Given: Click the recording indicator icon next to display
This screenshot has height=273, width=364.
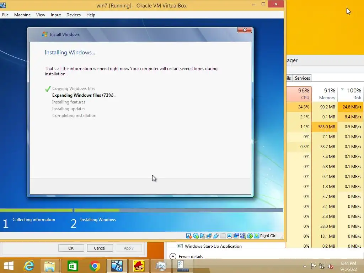Looking at the screenshot, I should 236,236.
